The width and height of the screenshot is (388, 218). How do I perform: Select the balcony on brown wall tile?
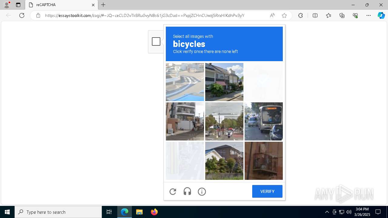pos(264,161)
